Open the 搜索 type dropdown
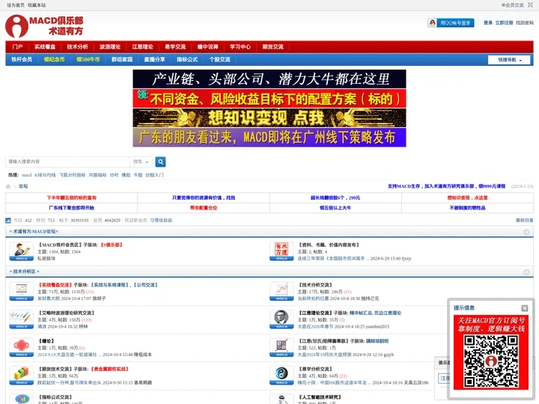539x404 pixels. (x=141, y=162)
